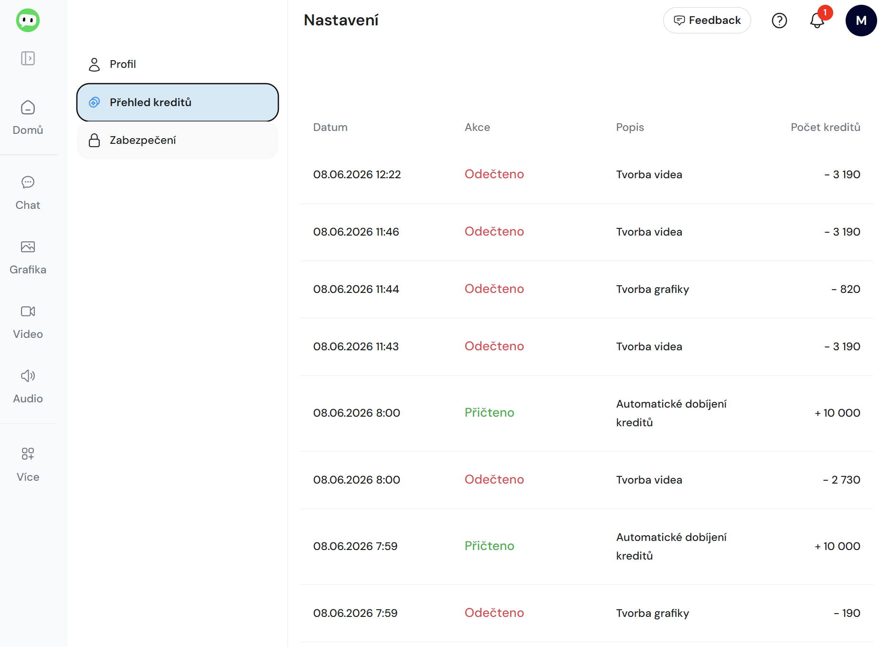
Task: Toggle the sidebar collapse icon
Action: click(x=28, y=58)
